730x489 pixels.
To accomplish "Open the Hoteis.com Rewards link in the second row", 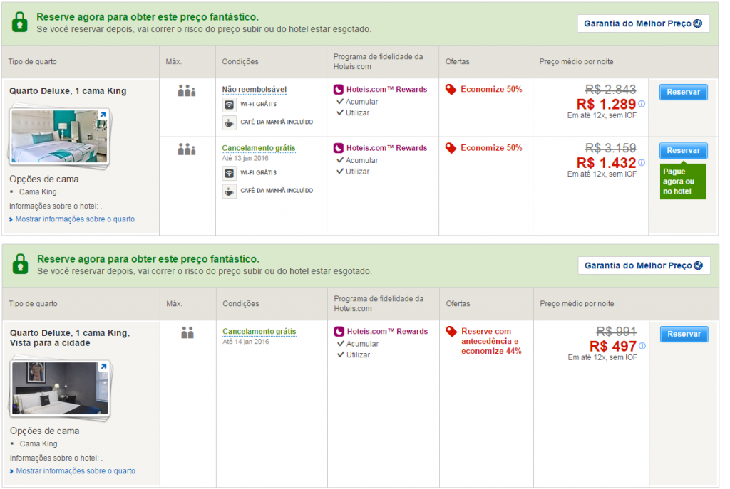I will pyautogui.click(x=386, y=148).
